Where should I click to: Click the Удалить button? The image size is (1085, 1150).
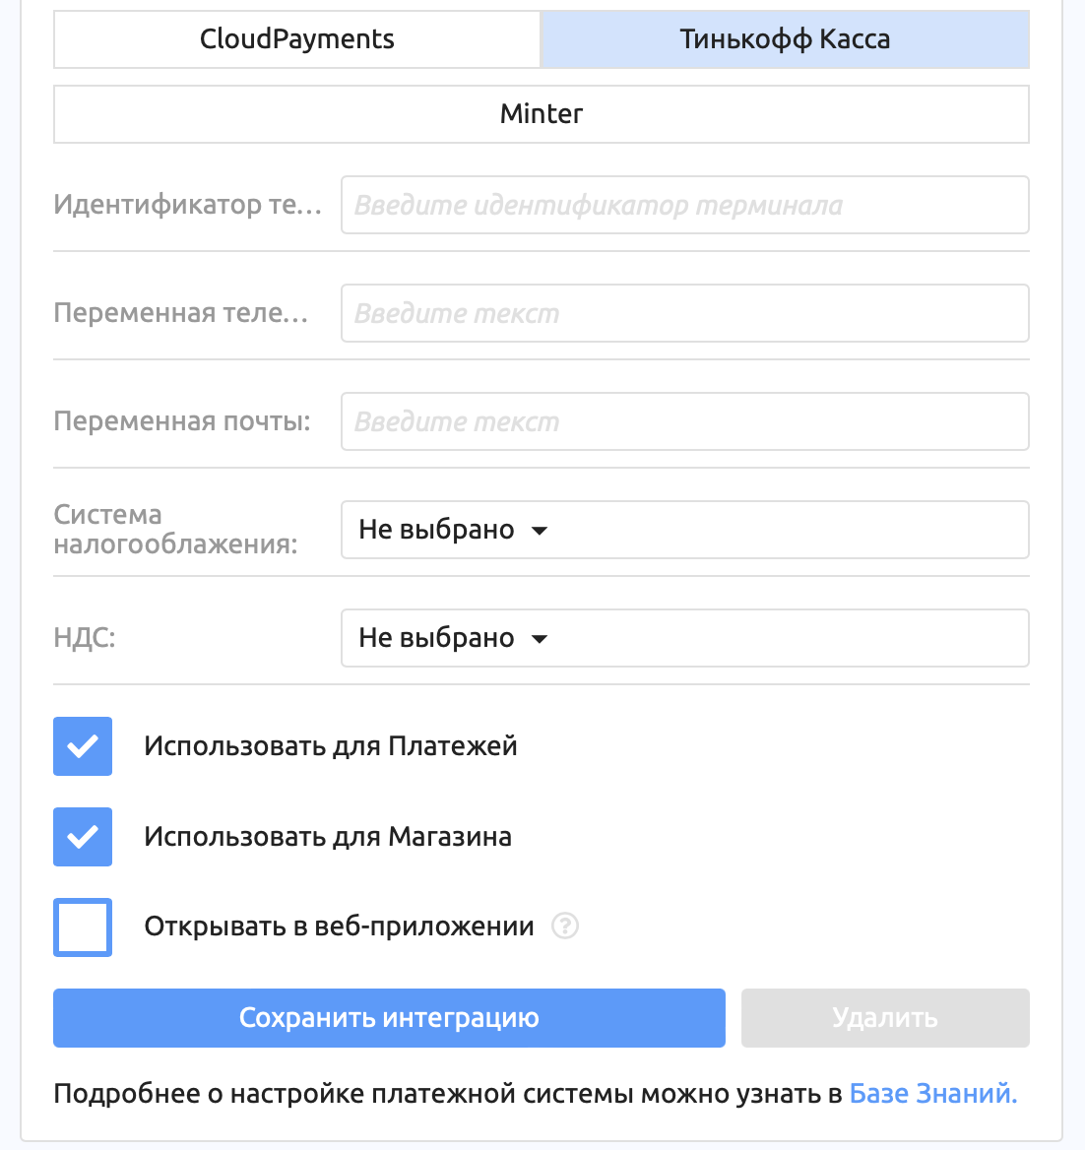(x=885, y=1018)
